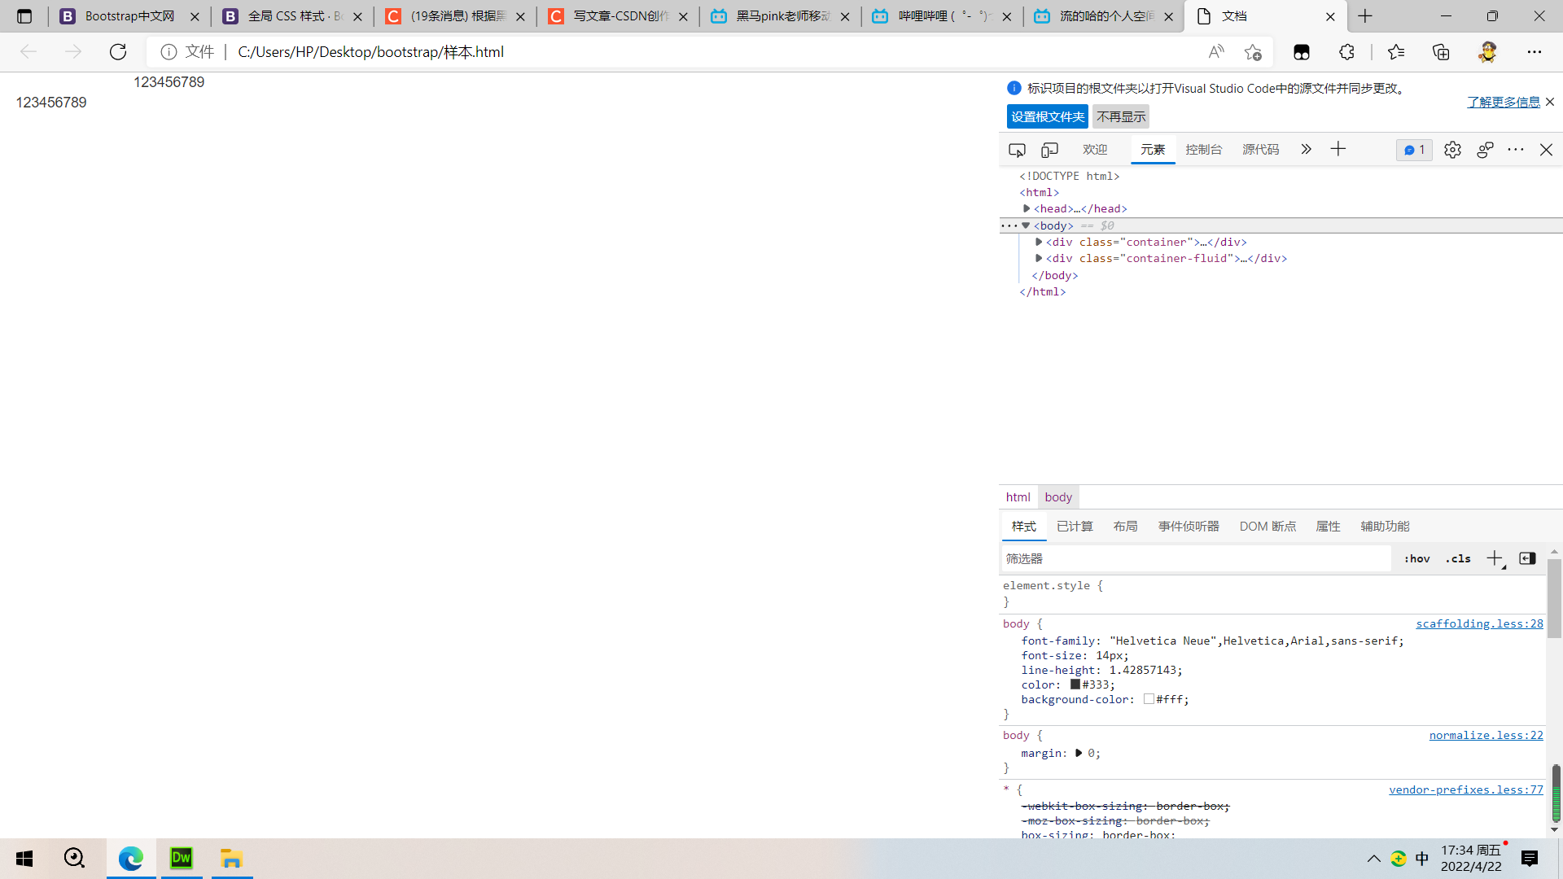Screen dimensions: 1563x879
Task: Open DevTools settings gear icon
Action: coord(1452,150)
